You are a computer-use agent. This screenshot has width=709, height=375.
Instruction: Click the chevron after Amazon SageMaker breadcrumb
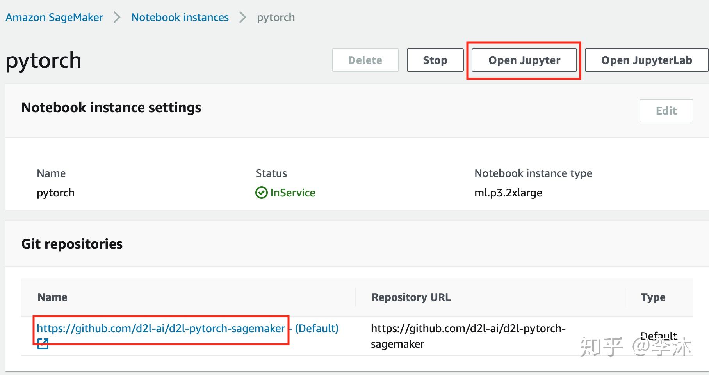(117, 18)
